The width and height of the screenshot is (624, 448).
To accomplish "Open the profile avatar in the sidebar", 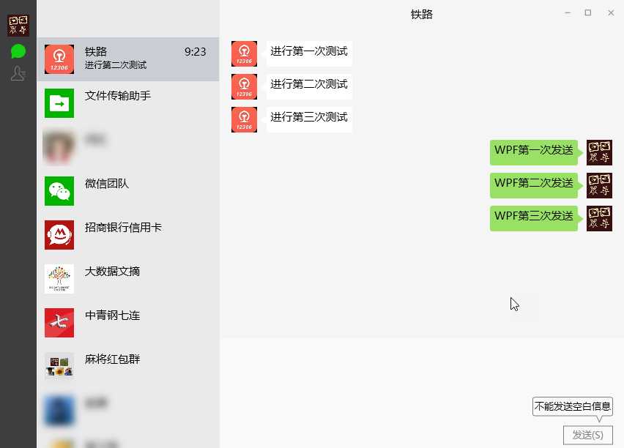I will 18,25.
